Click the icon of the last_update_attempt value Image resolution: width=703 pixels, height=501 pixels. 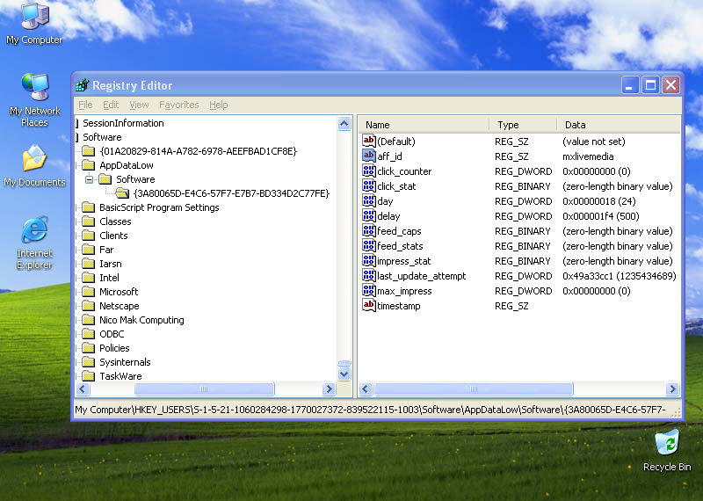point(368,275)
